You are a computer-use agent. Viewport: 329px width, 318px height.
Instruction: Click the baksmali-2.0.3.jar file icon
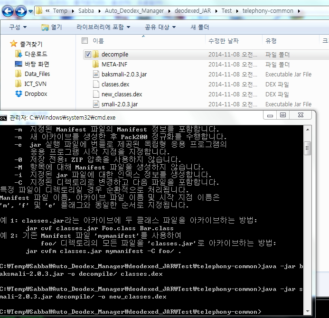point(96,74)
